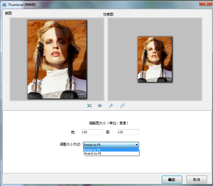Click the 效果图 result image label

108,14
